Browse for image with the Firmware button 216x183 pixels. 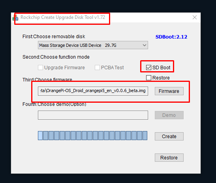tap(169, 91)
